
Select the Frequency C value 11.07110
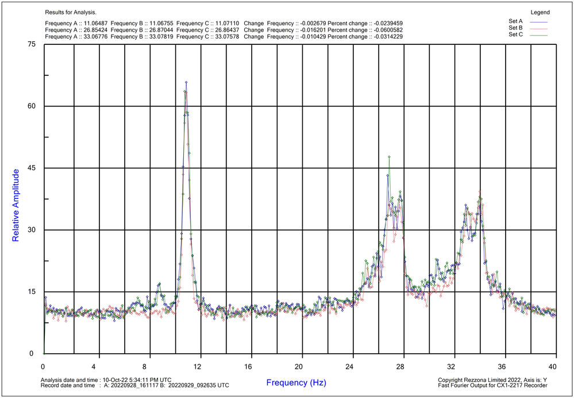click(x=228, y=23)
